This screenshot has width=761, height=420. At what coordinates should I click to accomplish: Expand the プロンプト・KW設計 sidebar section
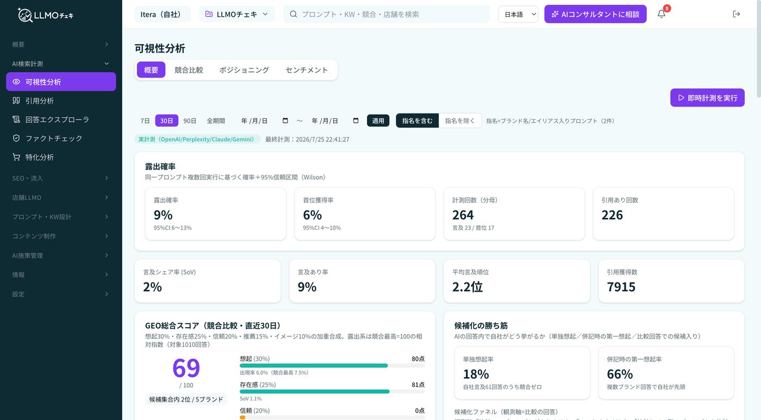pos(61,217)
